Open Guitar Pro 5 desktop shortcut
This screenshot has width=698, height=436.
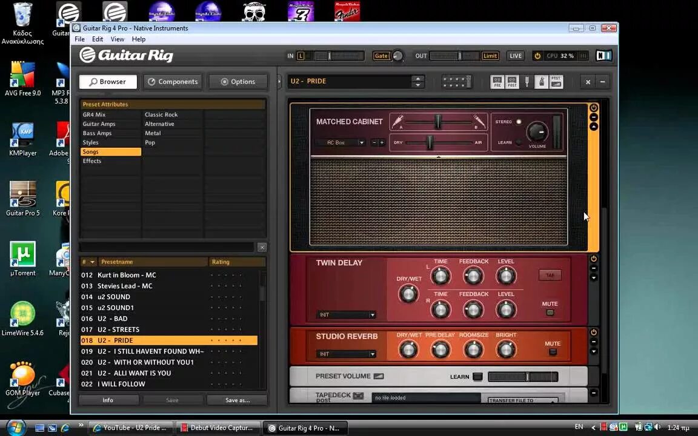(22, 199)
